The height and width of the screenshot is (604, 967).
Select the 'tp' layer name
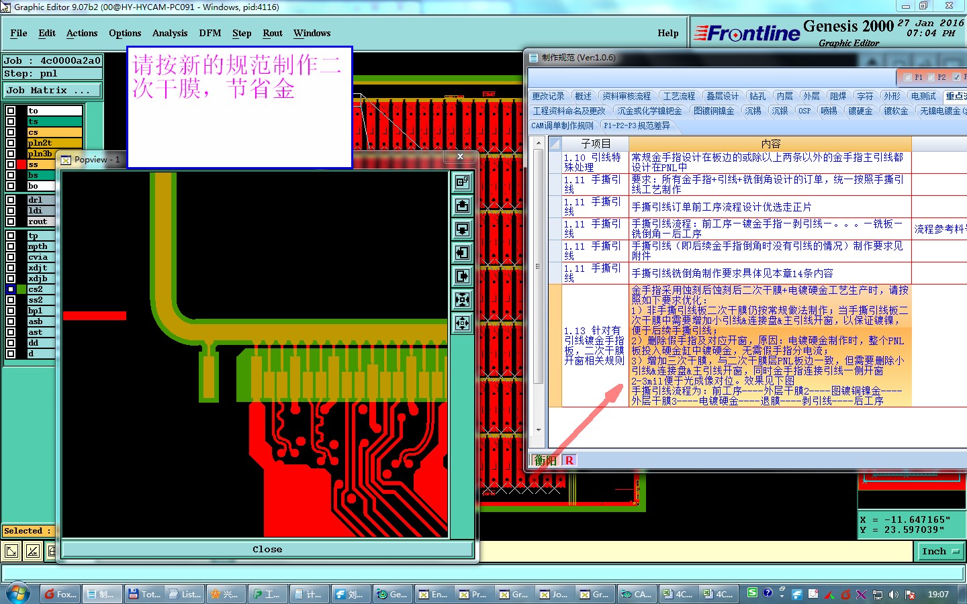41,236
